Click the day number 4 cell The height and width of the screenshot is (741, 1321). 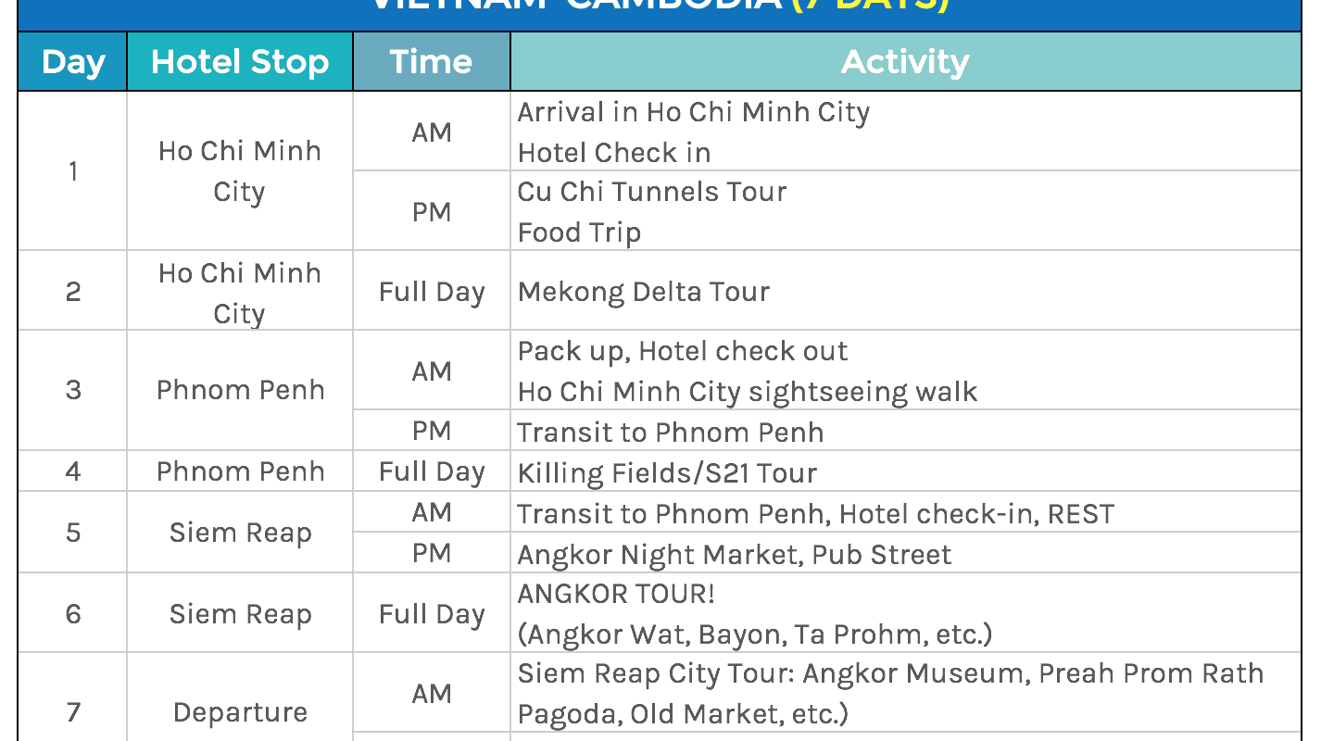click(72, 471)
